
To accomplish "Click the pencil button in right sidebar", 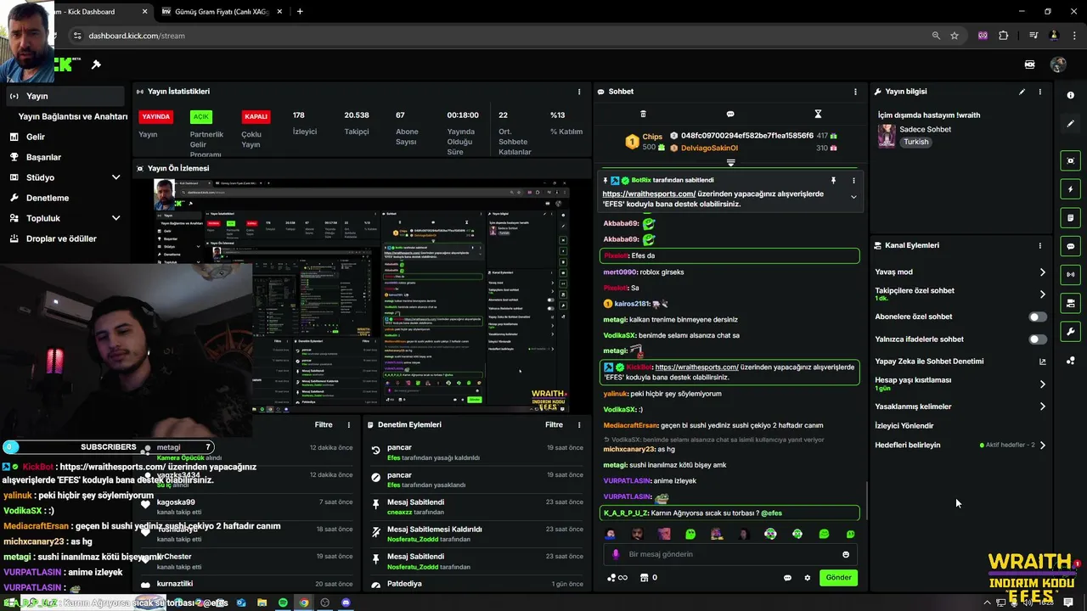I will (x=1071, y=124).
